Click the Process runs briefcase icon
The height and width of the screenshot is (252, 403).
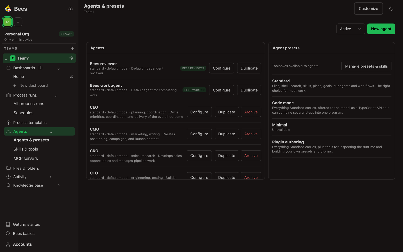[8, 95]
